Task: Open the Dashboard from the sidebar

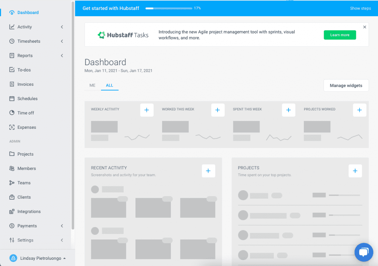Action: coord(28,12)
